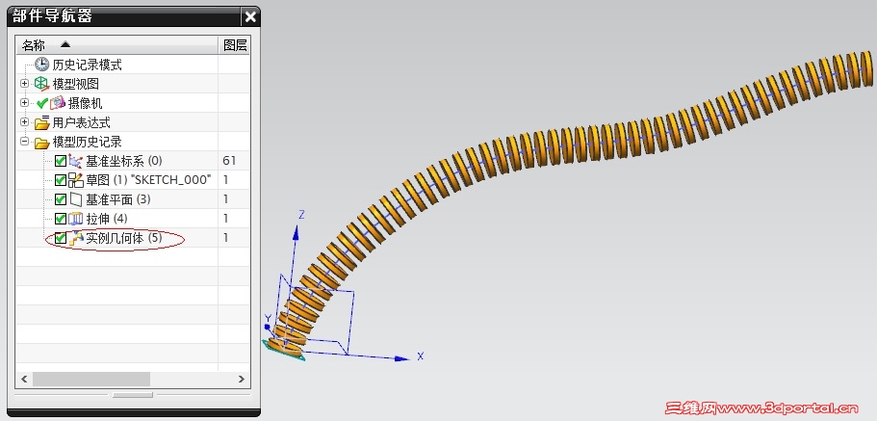Click the sort arrow in 名称 header
This screenshot has width=877, height=421.
tap(65, 44)
